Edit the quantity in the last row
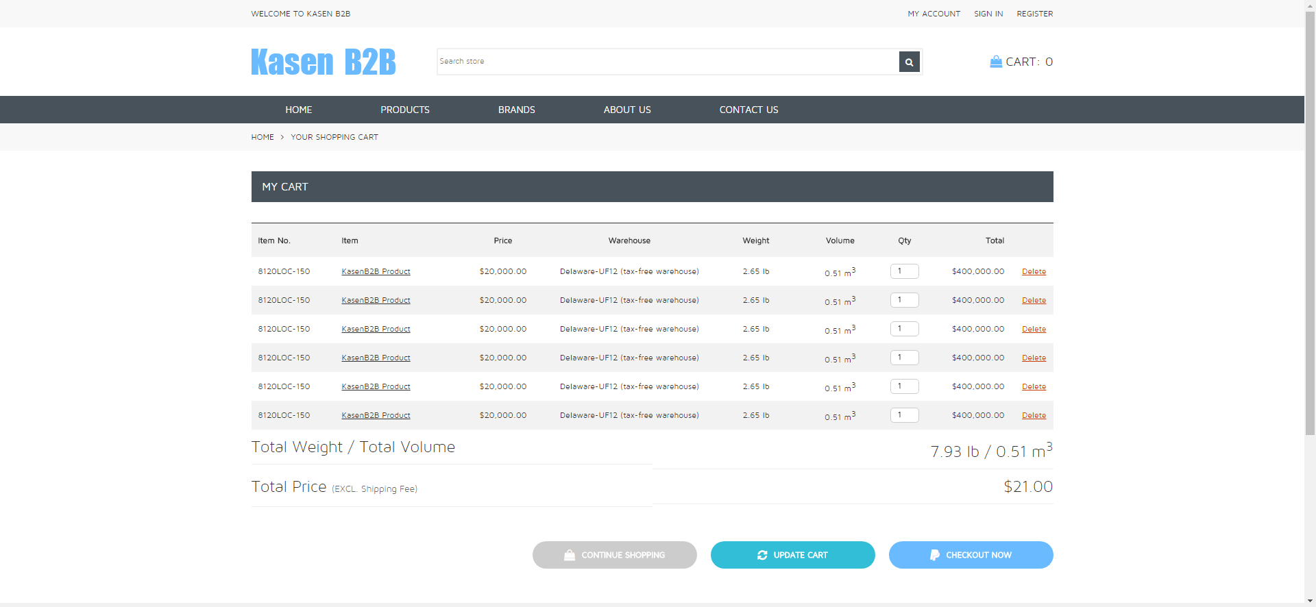The image size is (1316, 607). tap(904, 415)
